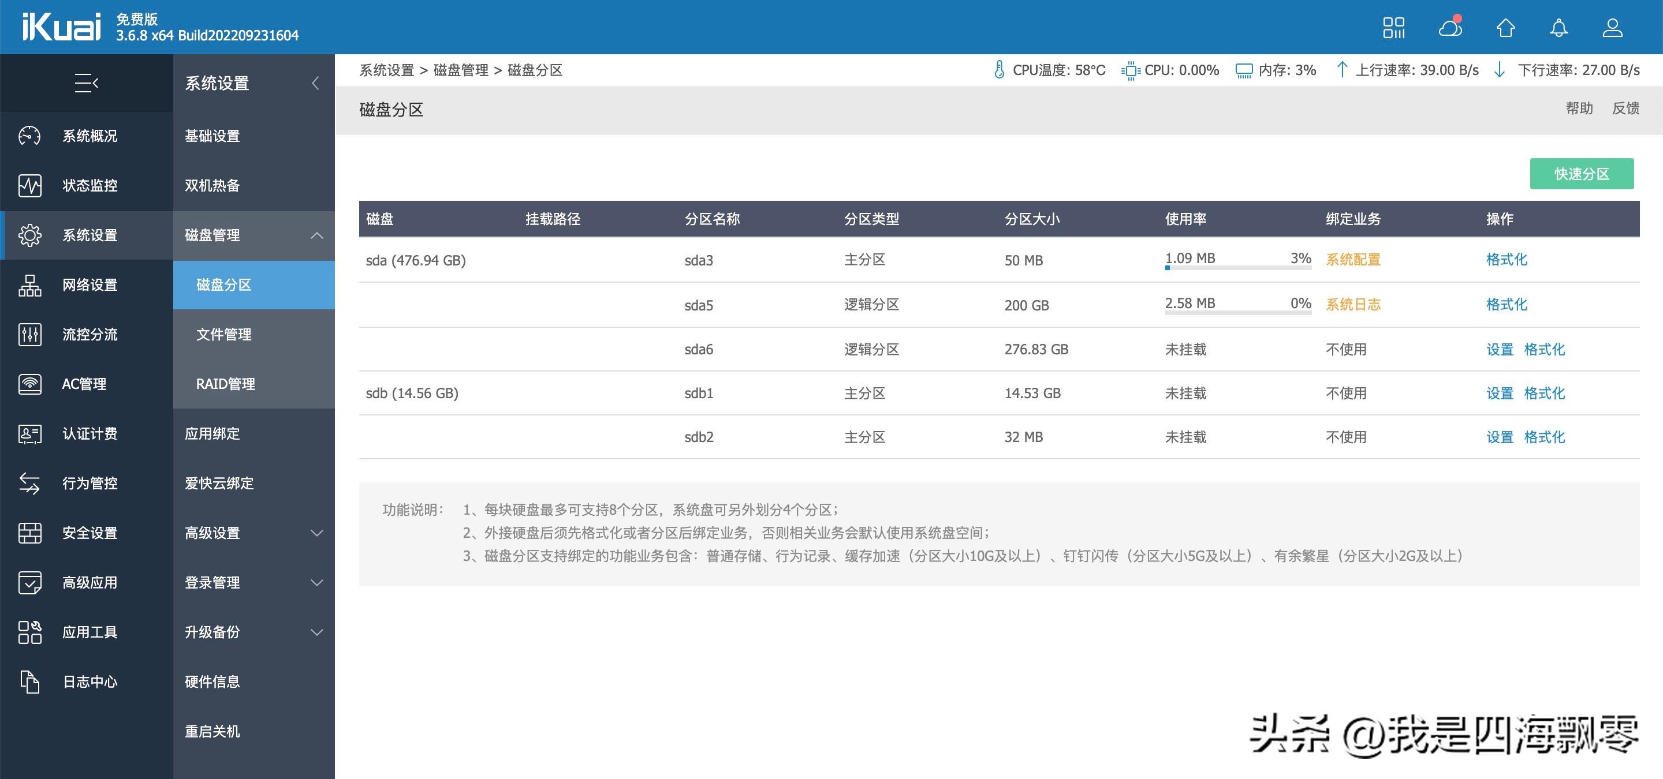Click 格式化 for sdb2 partition
The width and height of the screenshot is (1663, 779).
click(1544, 437)
